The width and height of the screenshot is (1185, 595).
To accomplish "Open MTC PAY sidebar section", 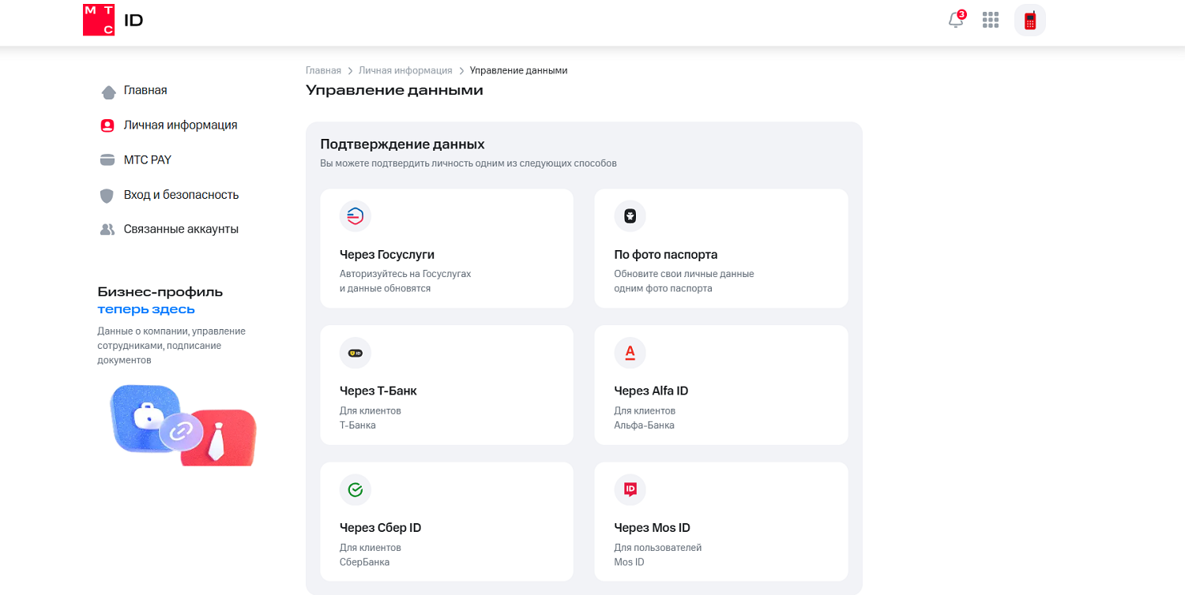I will [147, 160].
